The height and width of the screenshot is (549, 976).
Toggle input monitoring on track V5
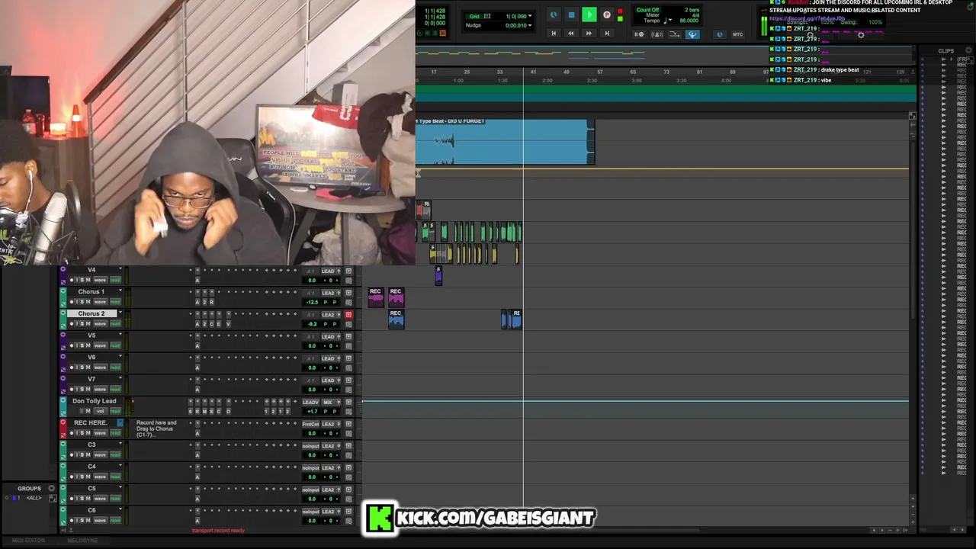[77, 345]
